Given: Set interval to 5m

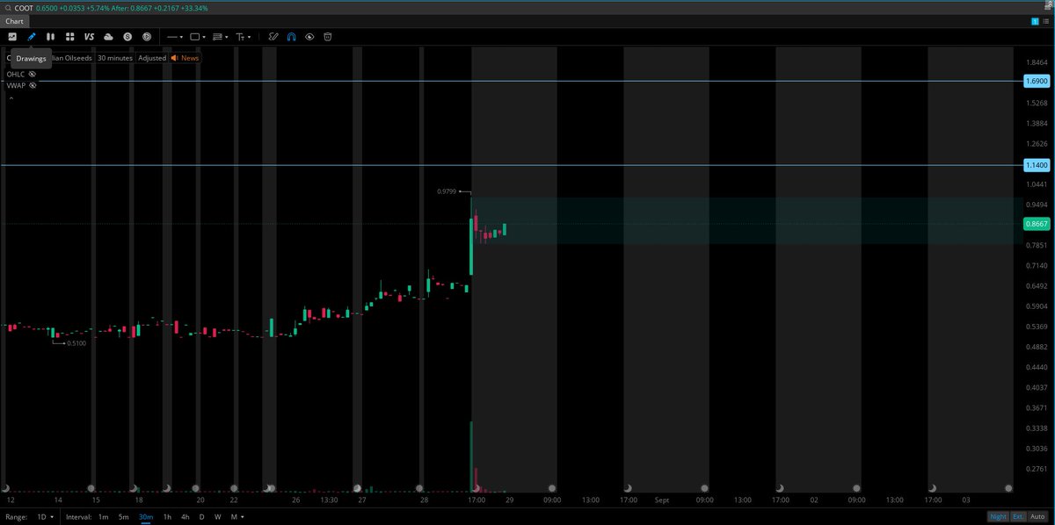Looking at the screenshot, I should (124, 517).
